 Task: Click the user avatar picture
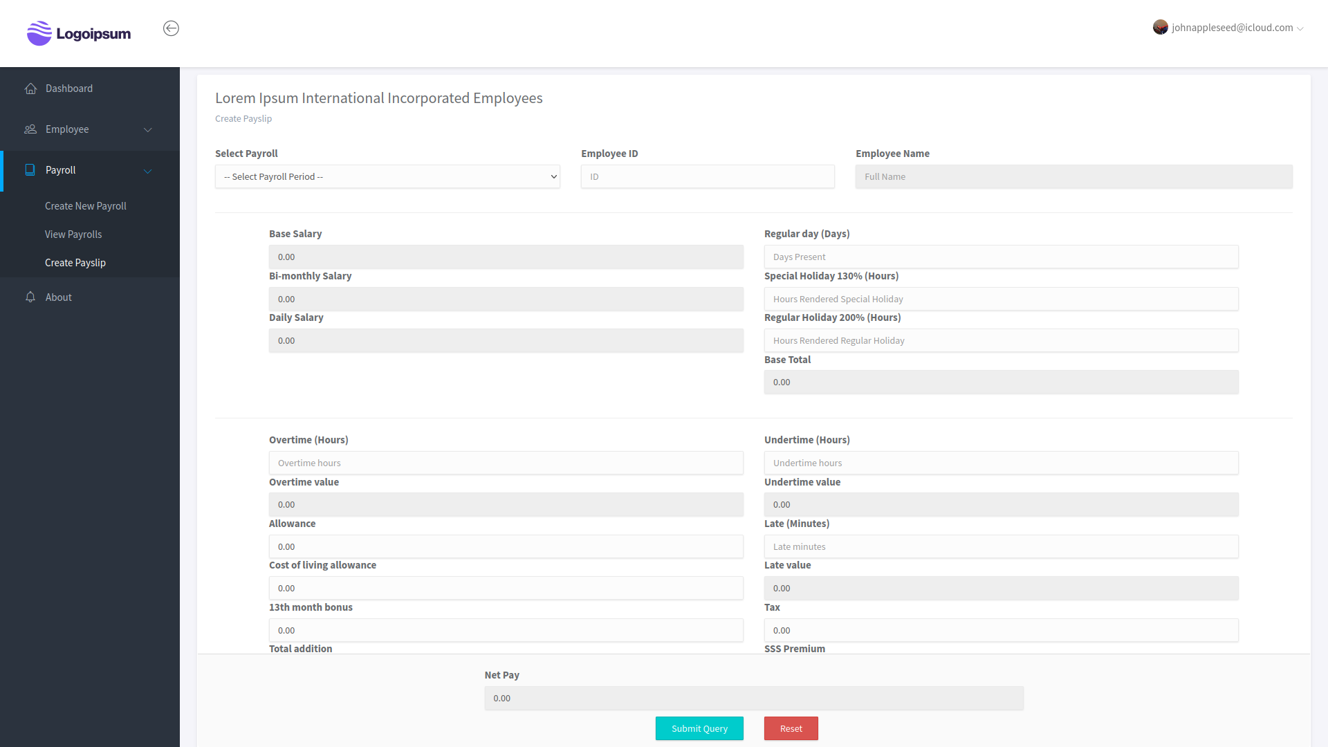coord(1160,28)
